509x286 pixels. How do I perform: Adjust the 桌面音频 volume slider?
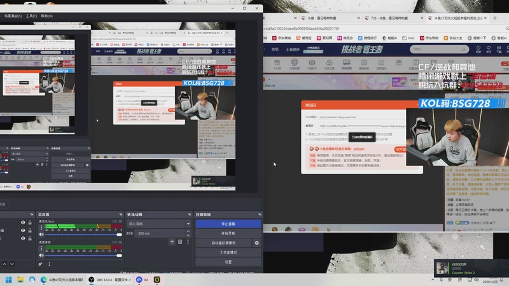pyautogui.click(x=83, y=255)
